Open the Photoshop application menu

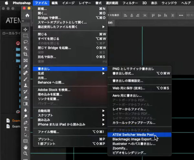tap(22, 3)
